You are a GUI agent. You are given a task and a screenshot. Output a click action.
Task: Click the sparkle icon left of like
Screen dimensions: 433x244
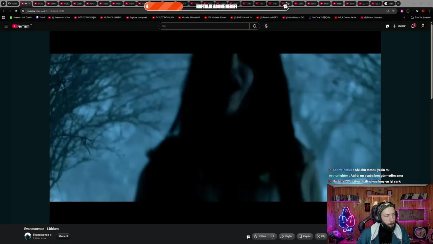tap(248, 237)
